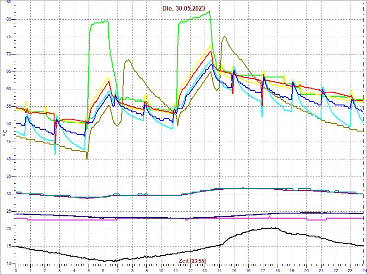Click hour 16 on the time axis
367x275 pixels.
(248, 269)
